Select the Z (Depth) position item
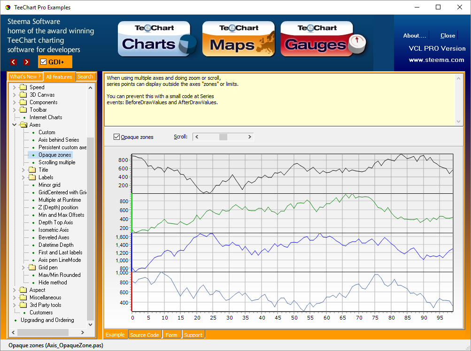The width and height of the screenshot is (471, 351). [58, 207]
